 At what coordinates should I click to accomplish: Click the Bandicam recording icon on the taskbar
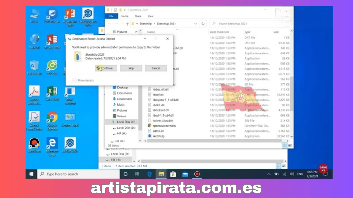(197, 174)
